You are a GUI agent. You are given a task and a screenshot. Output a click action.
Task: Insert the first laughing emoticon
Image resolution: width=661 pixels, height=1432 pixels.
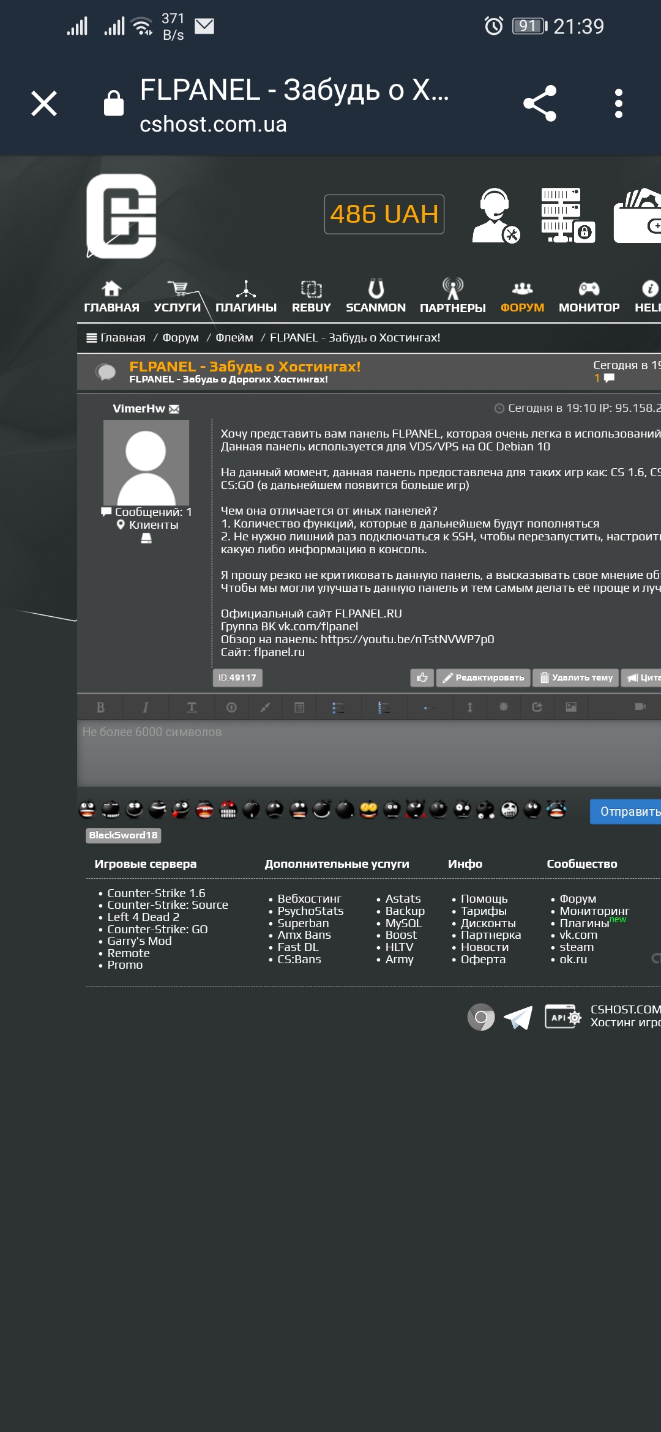(x=88, y=810)
